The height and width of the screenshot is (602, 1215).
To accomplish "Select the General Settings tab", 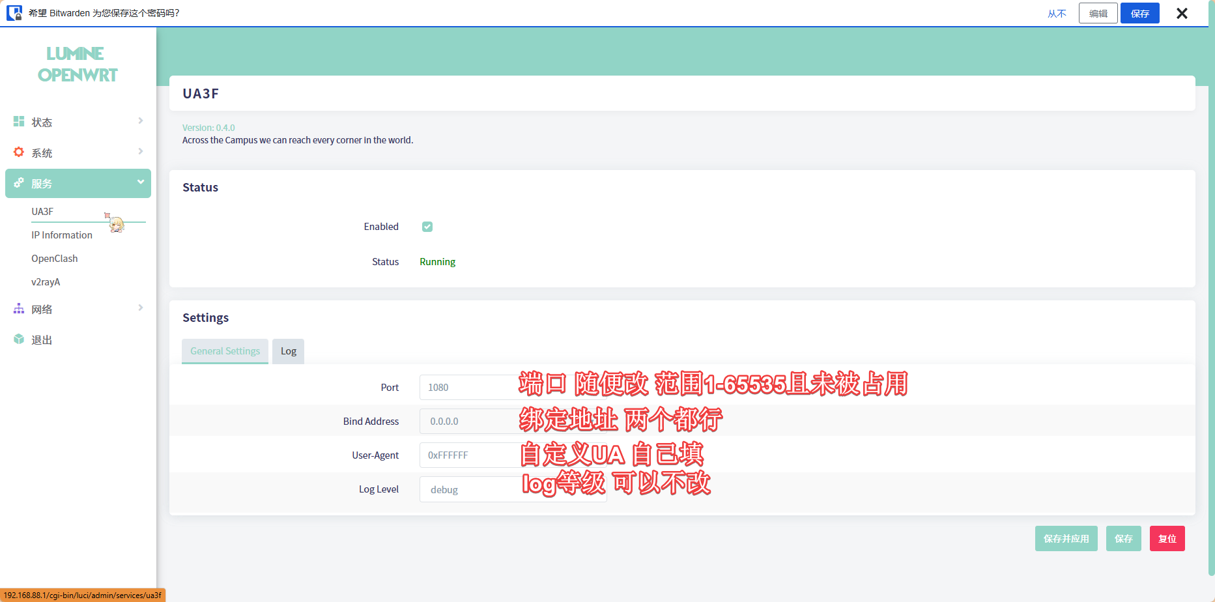I will tap(225, 351).
